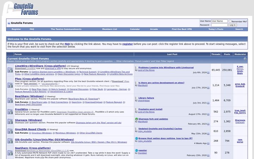This screenshot has height=159, width=254.
Task: Enable the Remember Me checkbox
Action: 230,21
